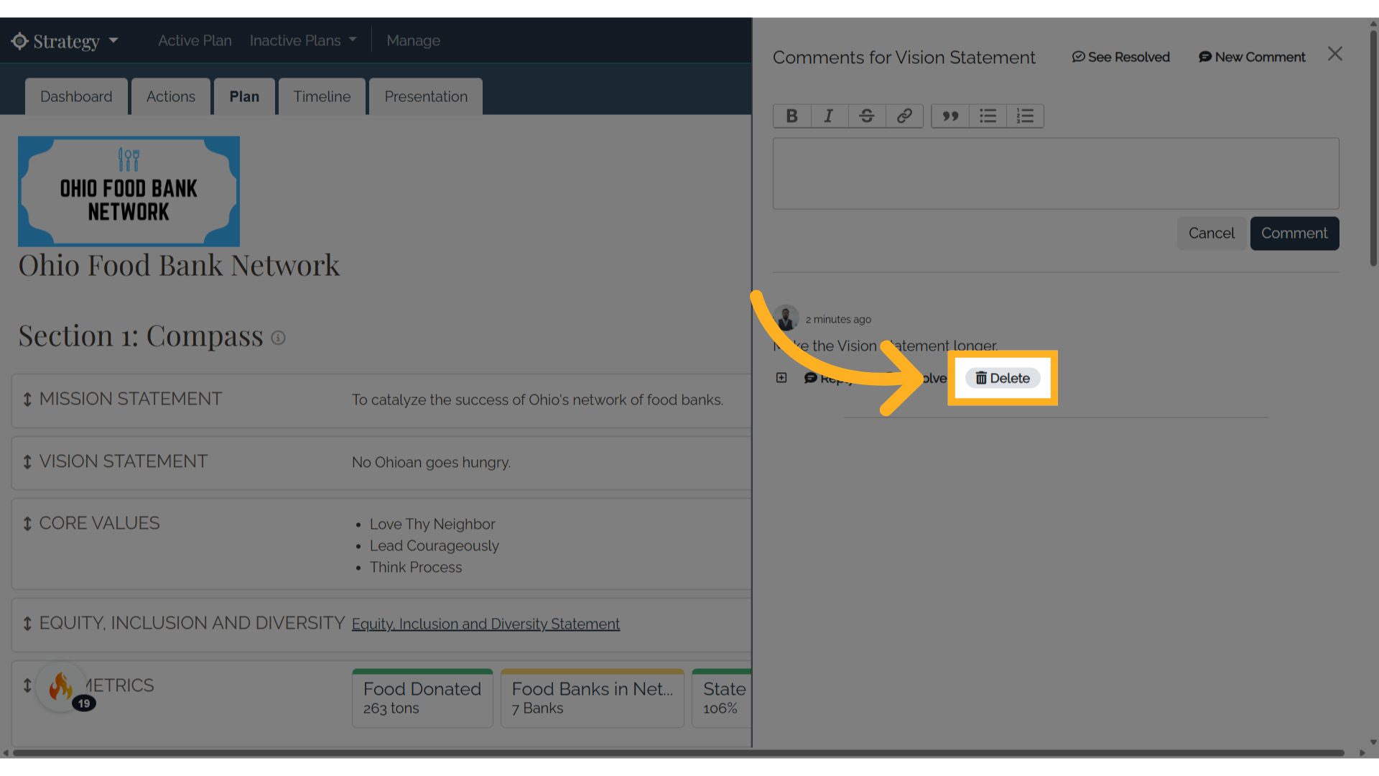Toggle italic formatting in comment editor
The width and height of the screenshot is (1379, 776).
click(x=829, y=116)
